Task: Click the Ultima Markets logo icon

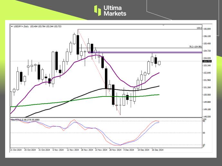Action: (97, 10)
